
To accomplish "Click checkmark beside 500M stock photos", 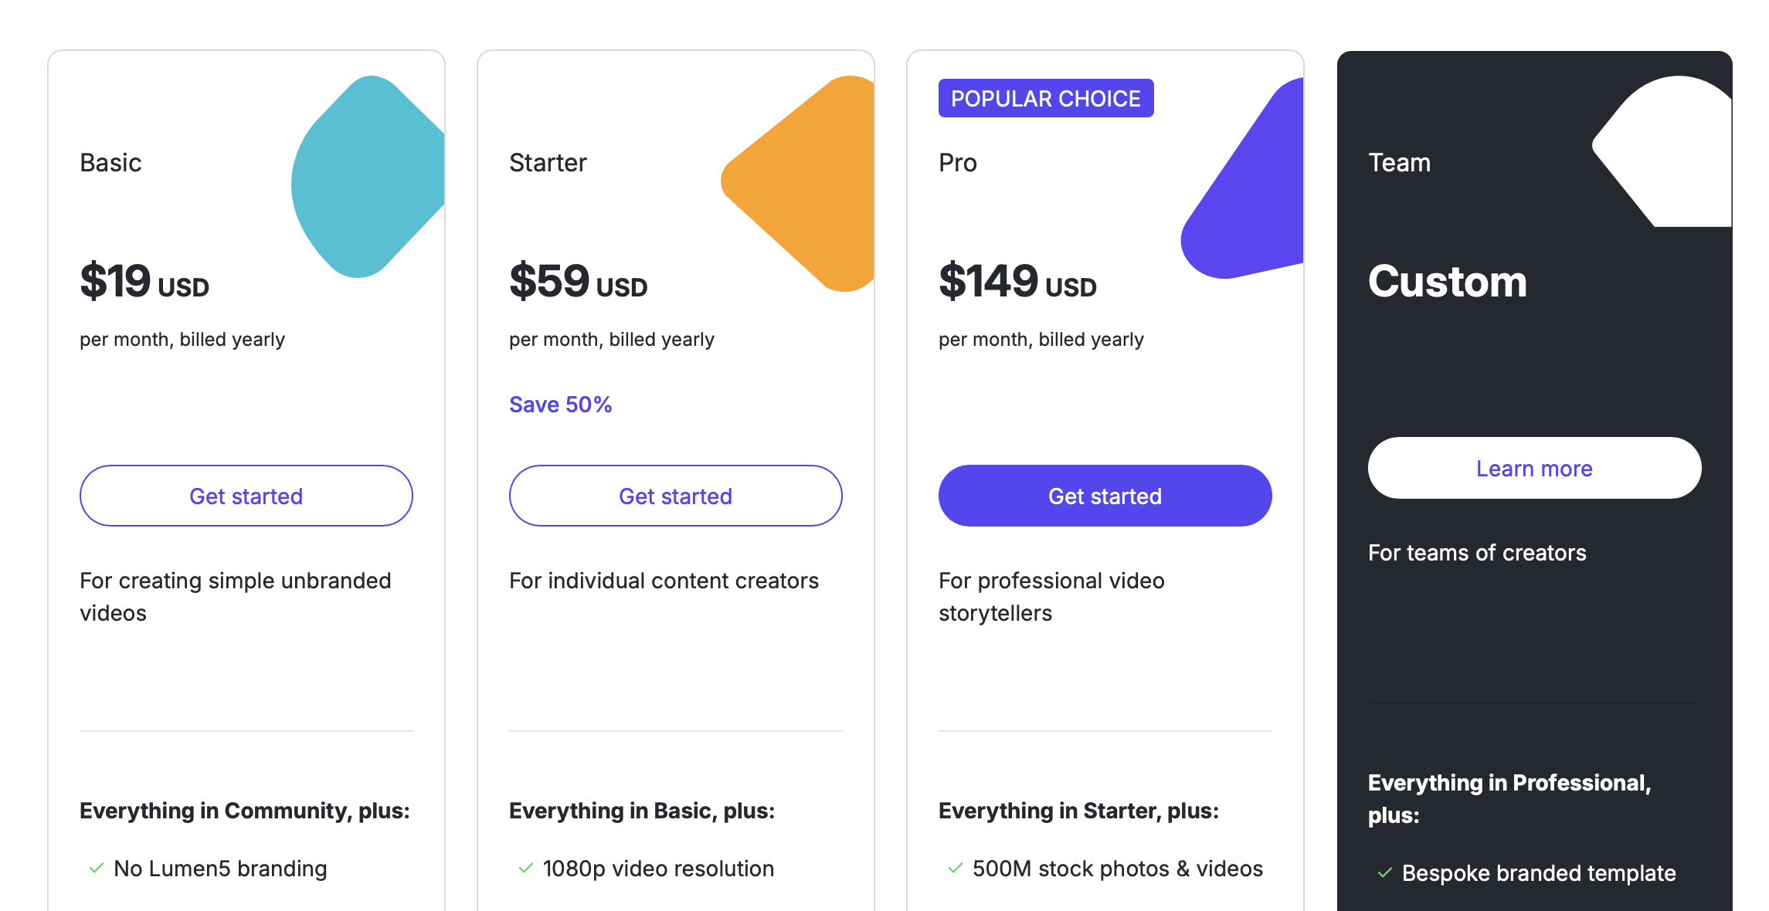I will pos(956,869).
